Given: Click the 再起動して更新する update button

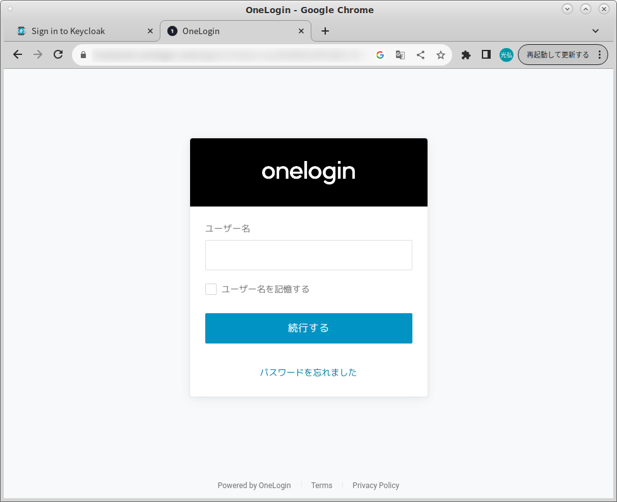Looking at the screenshot, I should click(x=558, y=55).
